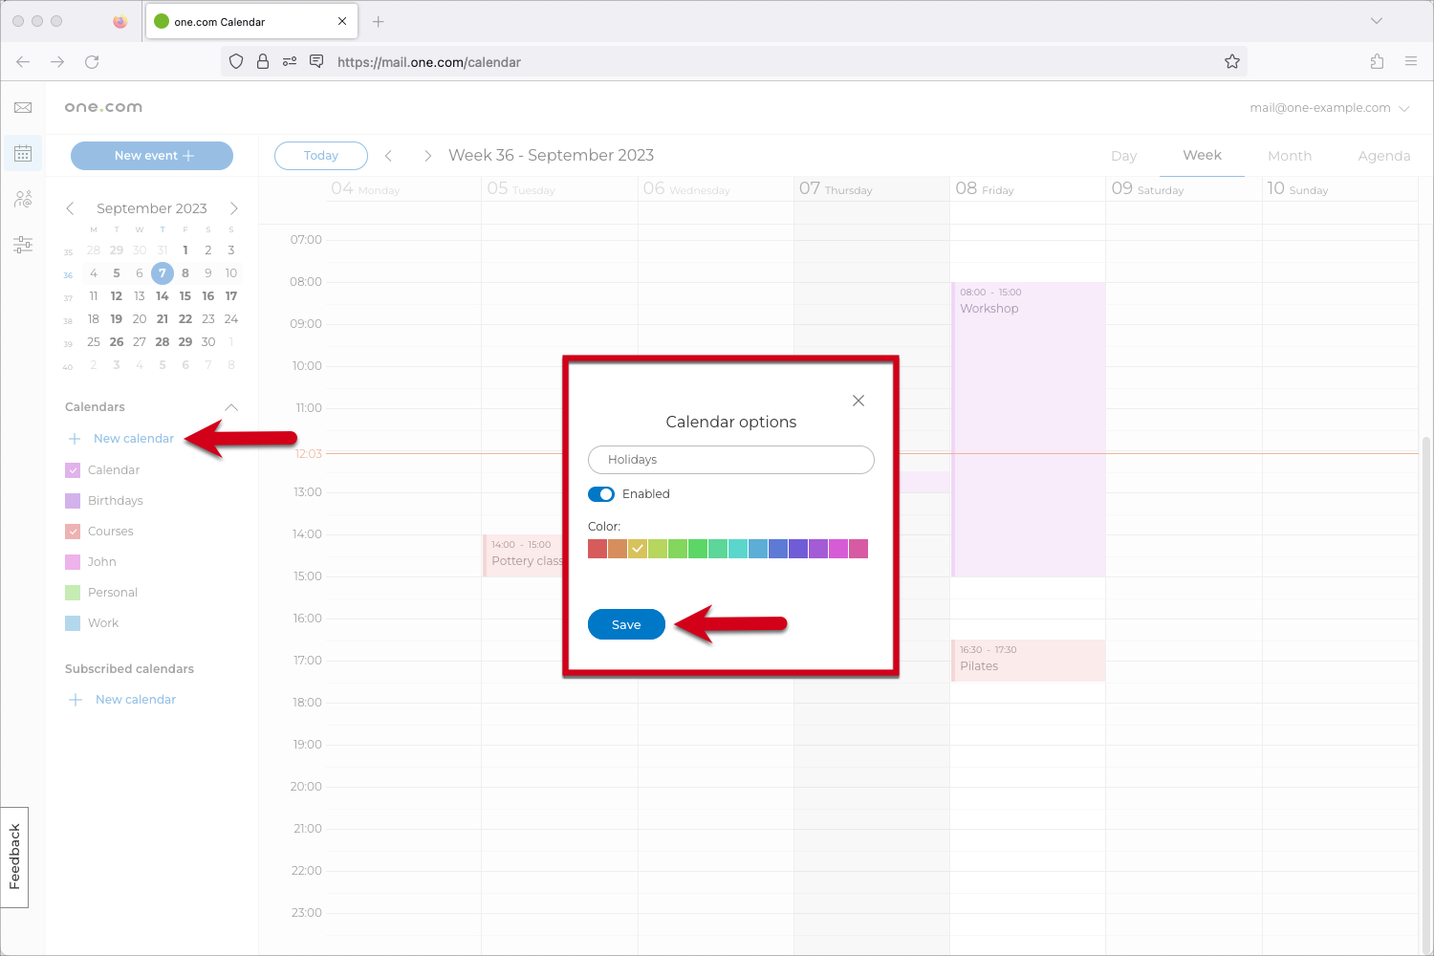Switch to the Month view tab

tap(1290, 155)
